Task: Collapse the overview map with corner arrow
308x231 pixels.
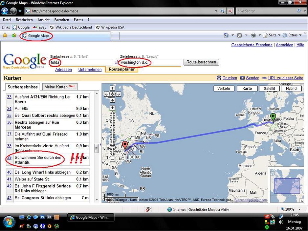Action: [x=302, y=200]
